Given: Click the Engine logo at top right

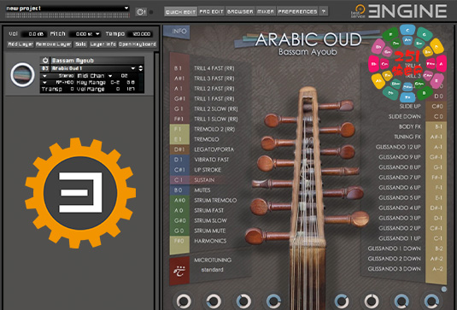Looking at the screenshot, I should pyautogui.click(x=407, y=11).
